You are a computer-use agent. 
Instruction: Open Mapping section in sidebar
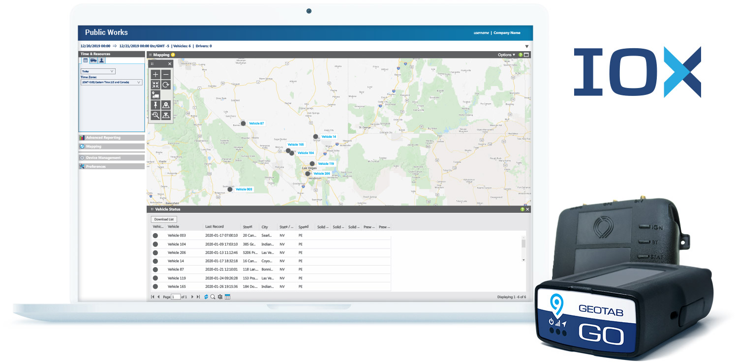(x=112, y=147)
